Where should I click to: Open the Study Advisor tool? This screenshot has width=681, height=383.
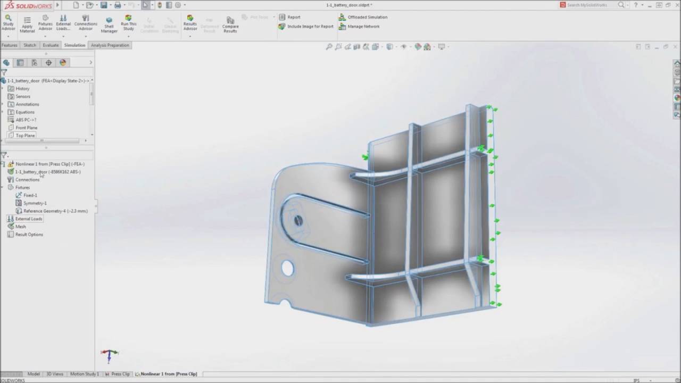(8, 22)
